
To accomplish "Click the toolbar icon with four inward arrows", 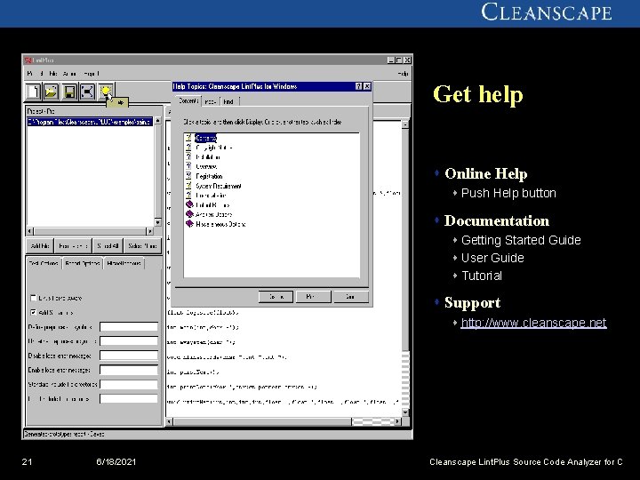I will pos(87,92).
